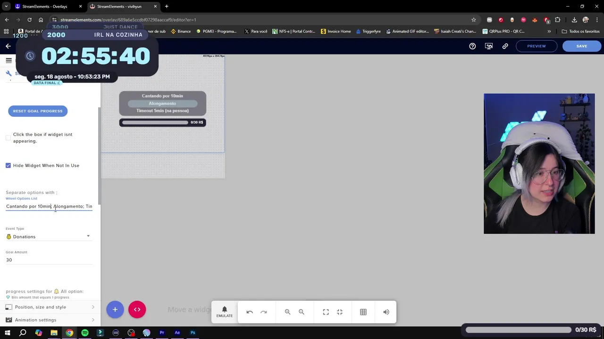Viewport: 604px width, 339px height.
Task: Show more bookmarks via the chevron
Action: pos(549,31)
